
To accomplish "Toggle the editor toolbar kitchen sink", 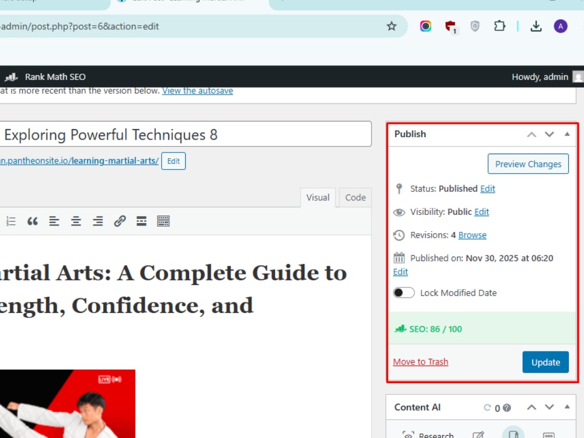I will (x=163, y=221).
